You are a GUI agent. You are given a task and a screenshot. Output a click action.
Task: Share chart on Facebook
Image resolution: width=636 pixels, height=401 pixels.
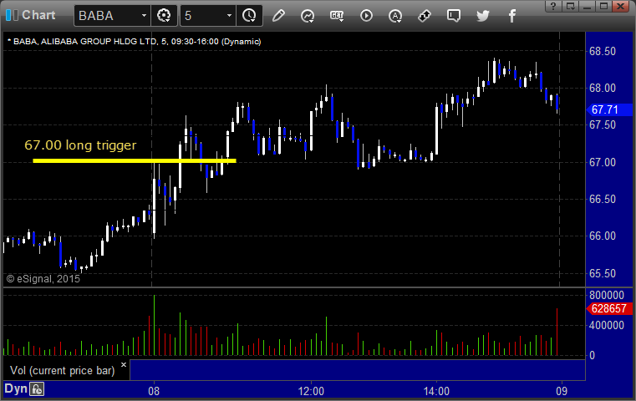click(x=511, y=16)
